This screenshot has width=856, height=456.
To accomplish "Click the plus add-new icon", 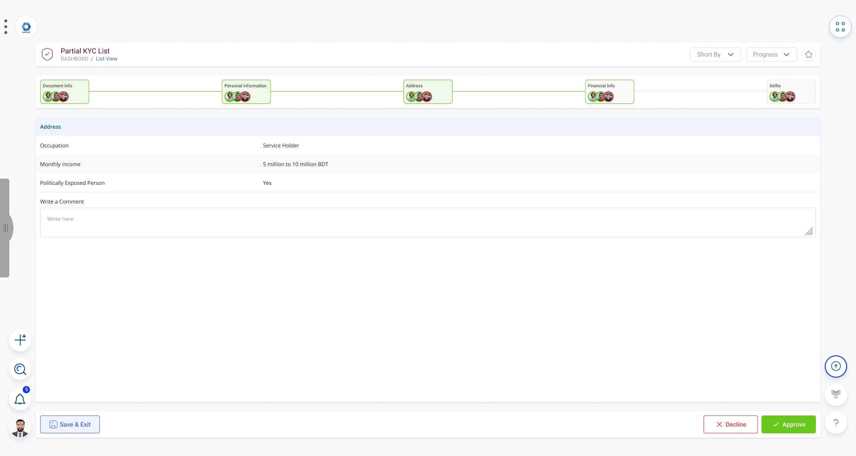I will [20, 340].
